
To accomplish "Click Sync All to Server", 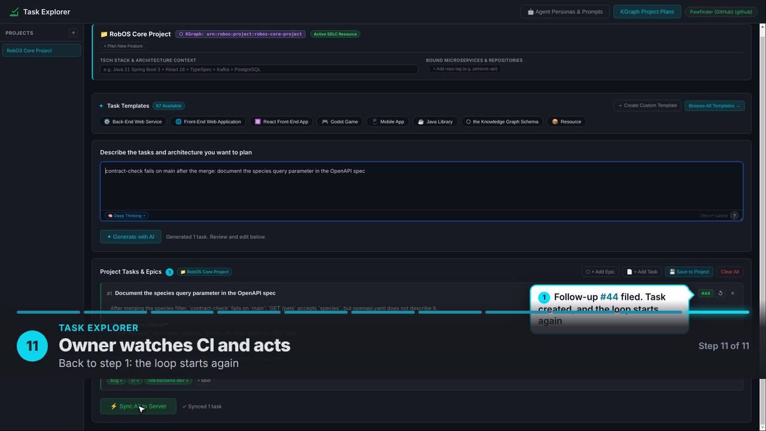I will (x=138, y=406).
